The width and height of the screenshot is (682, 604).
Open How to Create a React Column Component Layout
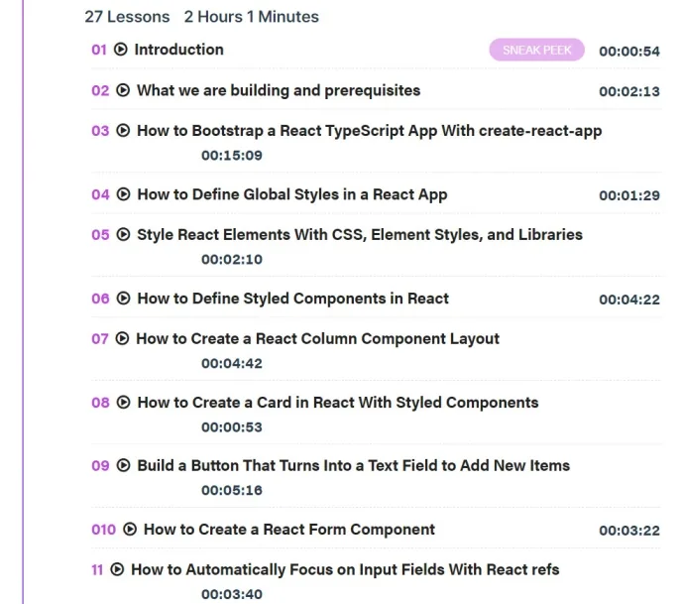tap(317, 339)
